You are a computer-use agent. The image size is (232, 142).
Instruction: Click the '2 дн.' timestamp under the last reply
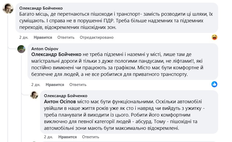pos(49,137)
